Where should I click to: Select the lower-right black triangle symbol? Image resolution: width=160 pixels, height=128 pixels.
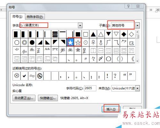40,42
